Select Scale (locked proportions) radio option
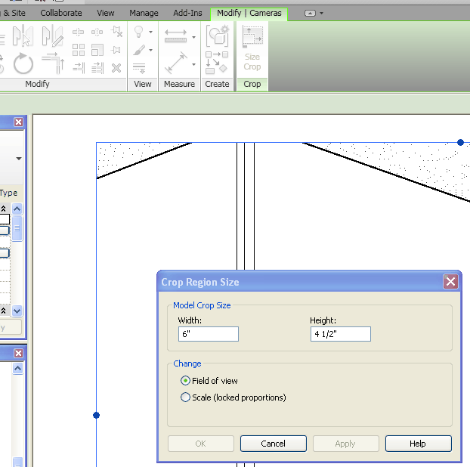The image size is (470, 467). (186, 397)
